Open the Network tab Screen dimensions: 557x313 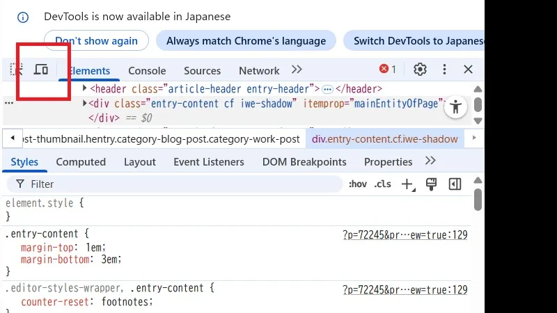coord(259,71)
